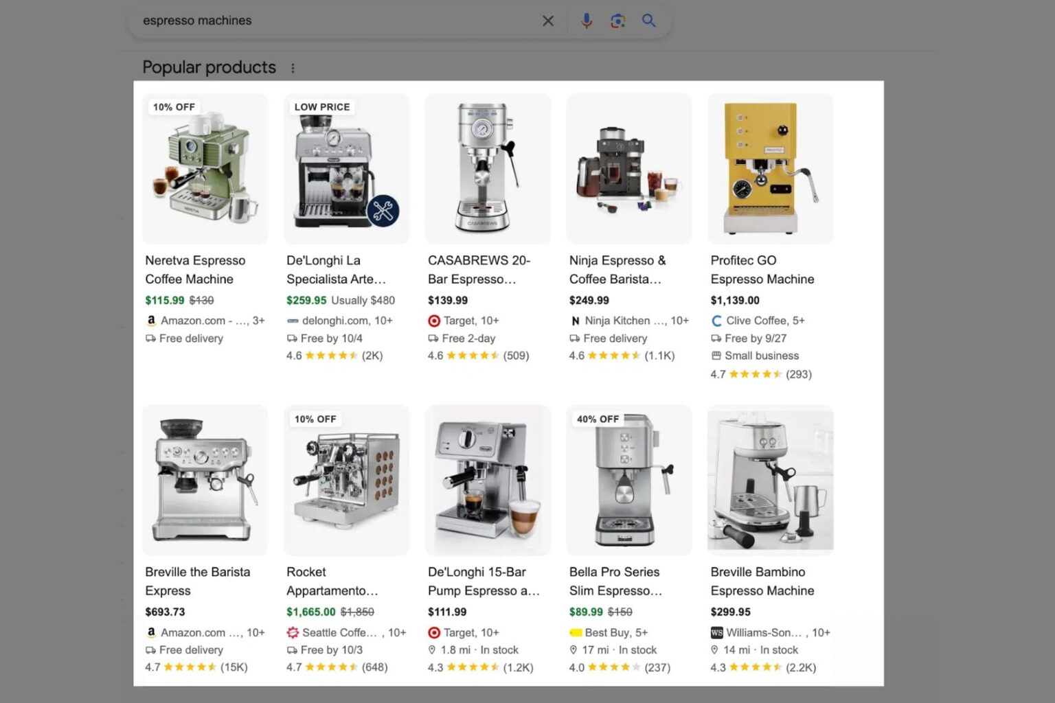1055x703 pixels.
Task: Click the Amazon icon under Neretva Espresso listing
Action: click(151, 320)
